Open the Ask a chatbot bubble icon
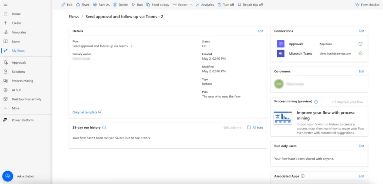This screenshot has width=383, height=184. pos(8,176)
